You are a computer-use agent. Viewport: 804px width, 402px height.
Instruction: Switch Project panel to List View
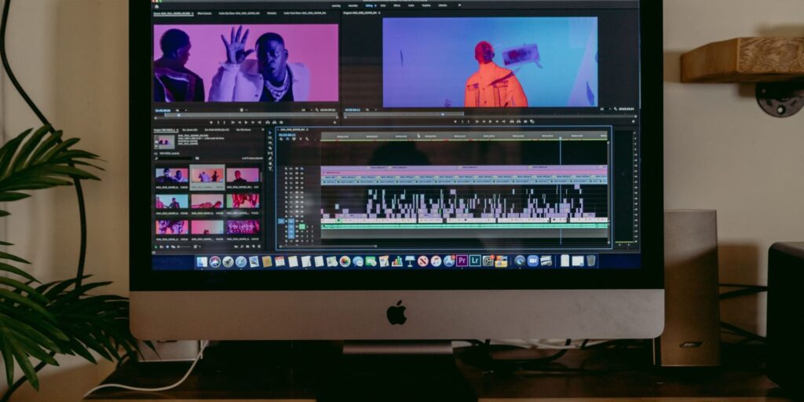tap(162, 247)
